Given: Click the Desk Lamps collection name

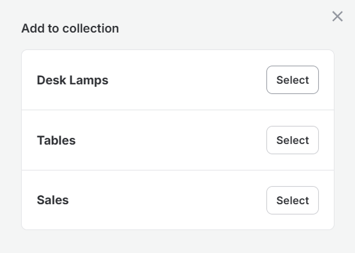Looking at the screenshot, I should pyautogui.click(x=72, y=80).
